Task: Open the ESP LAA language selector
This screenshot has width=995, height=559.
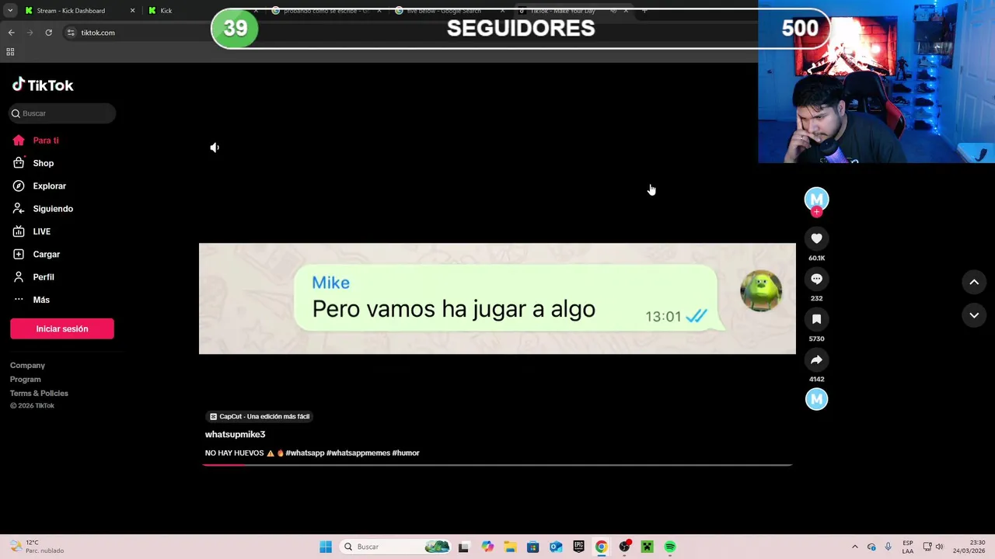Action: [908, 547]
